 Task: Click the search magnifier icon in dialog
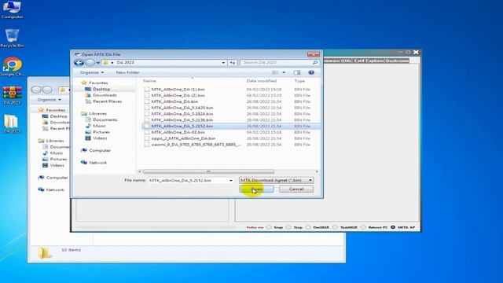coord(315,63)
